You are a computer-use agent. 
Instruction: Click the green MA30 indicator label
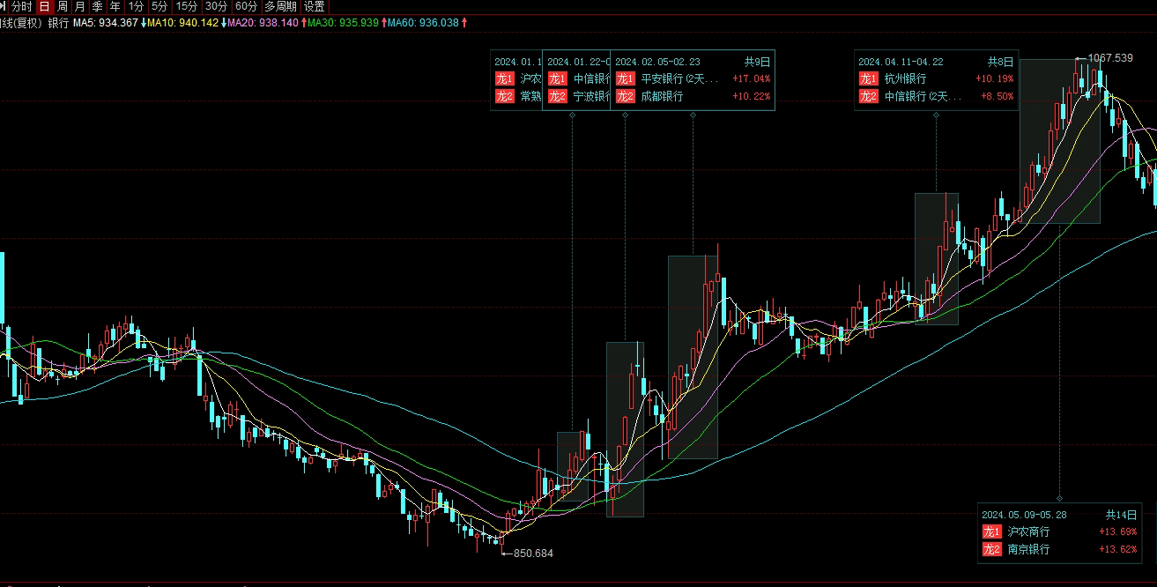point(343,22)
